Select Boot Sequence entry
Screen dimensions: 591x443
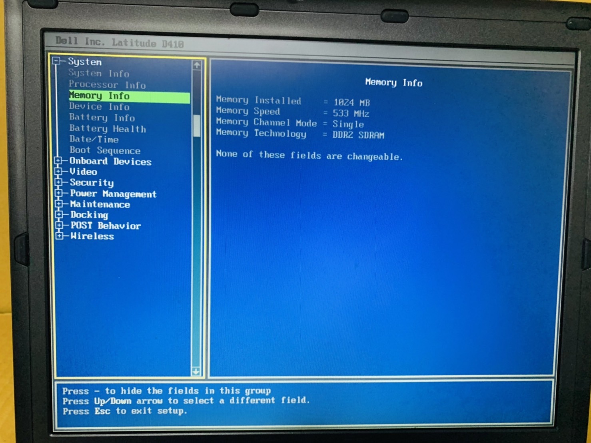pyautogui.click(x=105, y=150)
